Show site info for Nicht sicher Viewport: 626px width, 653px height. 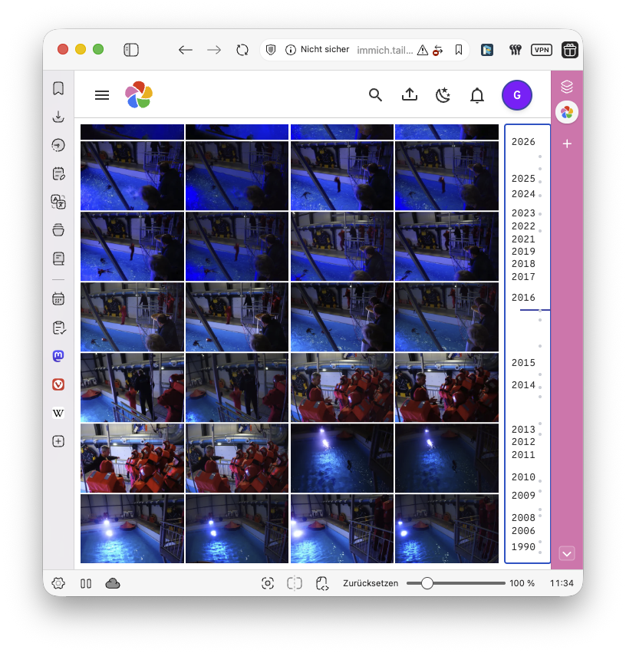[x=318, y=50]
